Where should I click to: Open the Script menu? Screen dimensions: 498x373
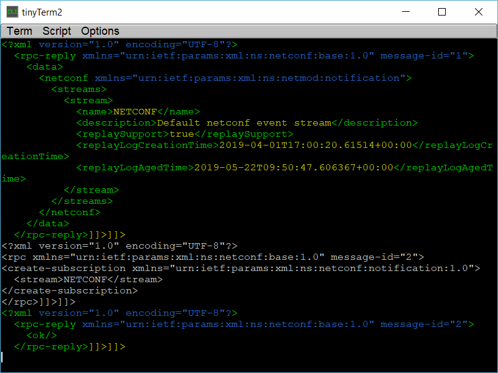(x=57, y=31)
